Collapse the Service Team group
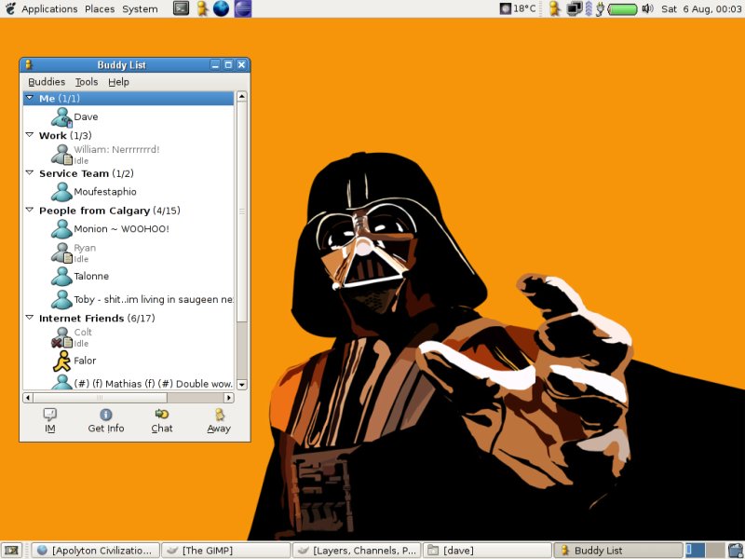Image resolution: width=745 pixels, height=559 pixels. tap(30, 173)
